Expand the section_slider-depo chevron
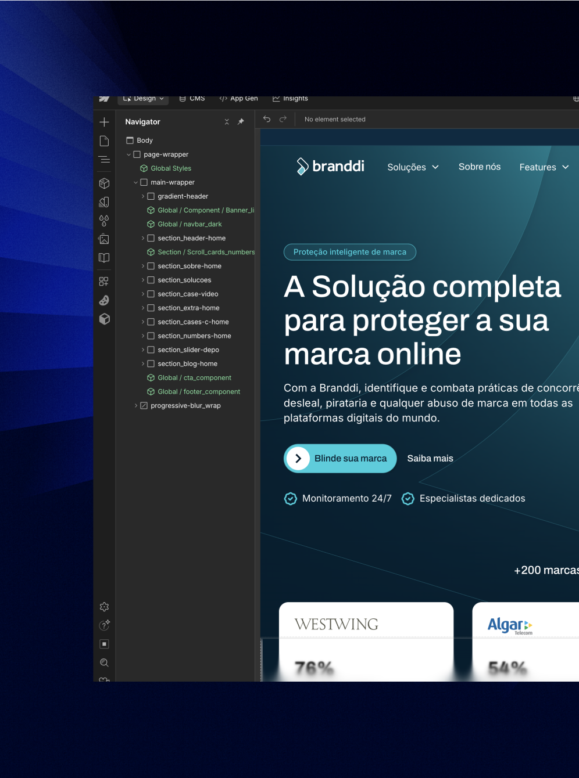The width and height of the screenshot is (579, 778). pyautogui.click(x=142, y=350)
